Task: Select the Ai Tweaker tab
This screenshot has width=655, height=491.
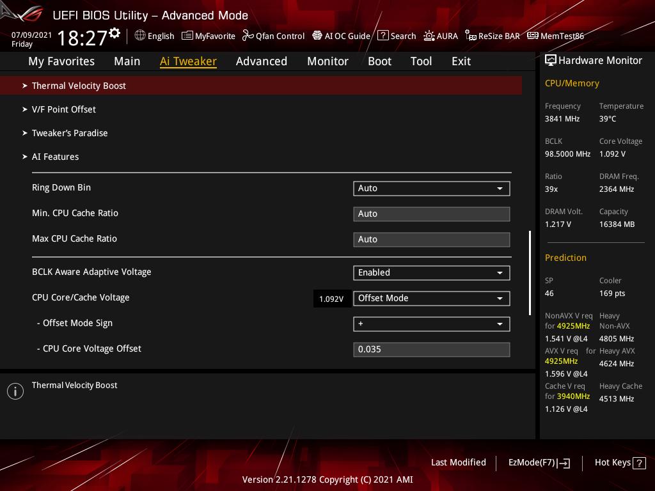Action: coord(189,61)
